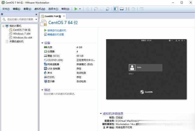
Task: Click the printer icon beside 打印机
Action: (x=45, y=77)
